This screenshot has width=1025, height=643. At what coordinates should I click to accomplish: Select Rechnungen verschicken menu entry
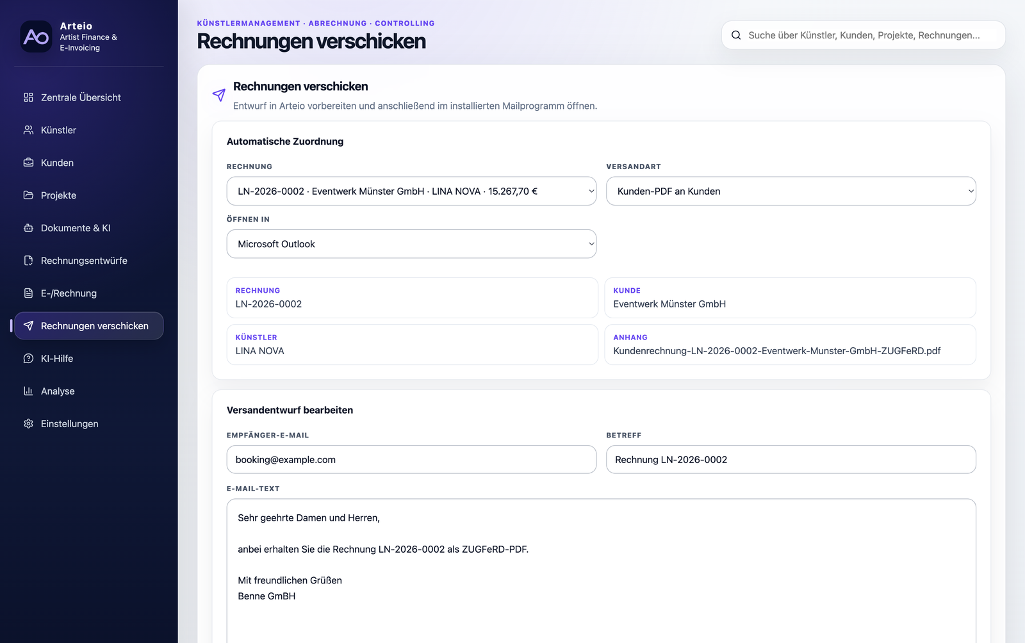pos(89,326)
